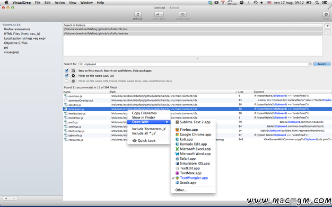Select checked TextWrangler.app in submenu
The width and height of the screenshot is (332, 207).
coord(193,178)
